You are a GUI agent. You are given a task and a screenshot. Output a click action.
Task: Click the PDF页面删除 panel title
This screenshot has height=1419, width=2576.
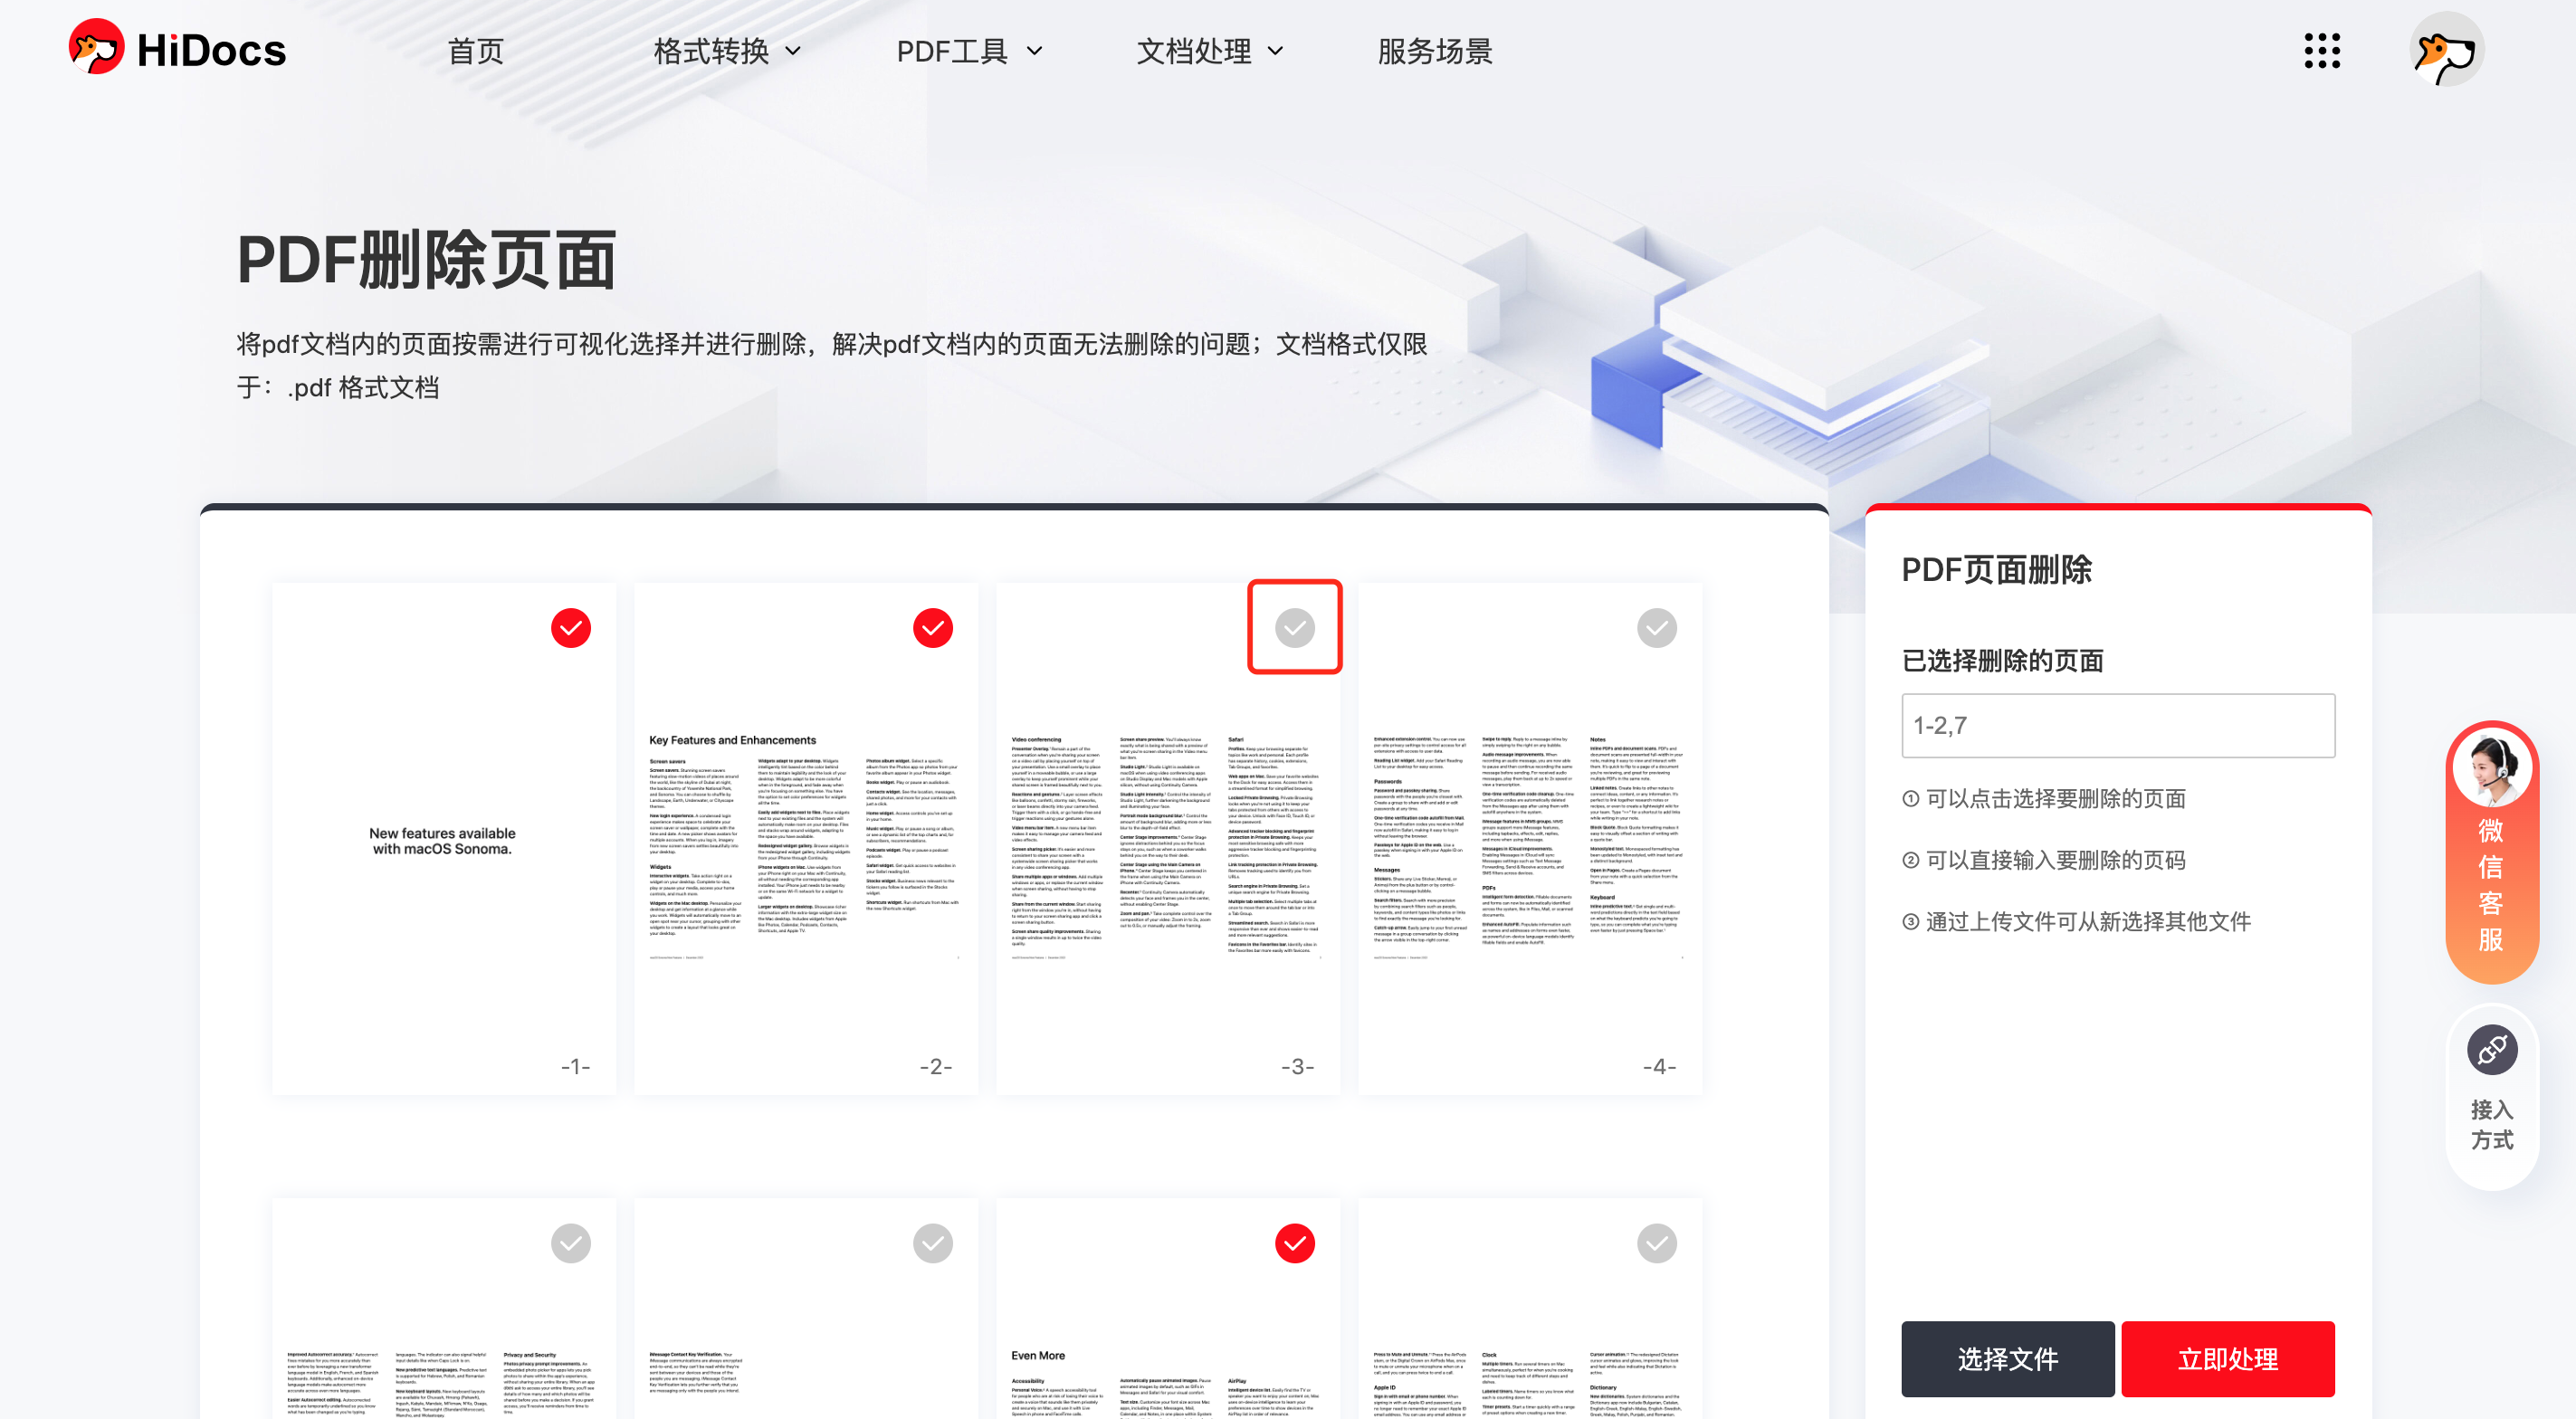click(x=1996, y=570)
